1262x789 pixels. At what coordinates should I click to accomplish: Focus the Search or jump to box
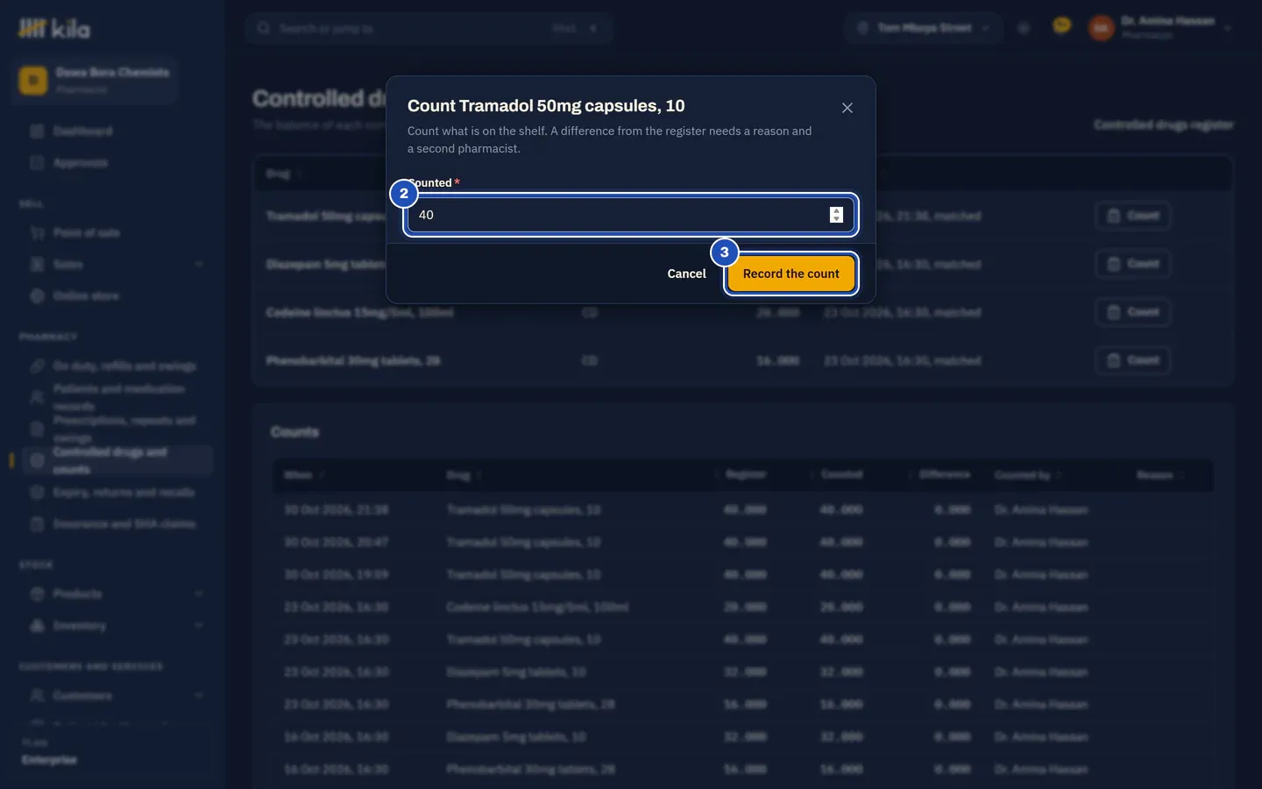coord(429,28)
